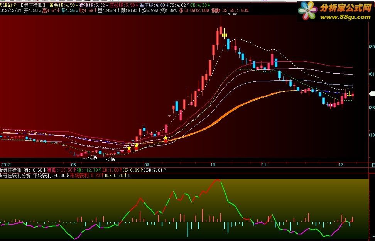Click the first yellow star buy signal
Image resolution: width=375 pixels, height=241 pixels.
129,148
